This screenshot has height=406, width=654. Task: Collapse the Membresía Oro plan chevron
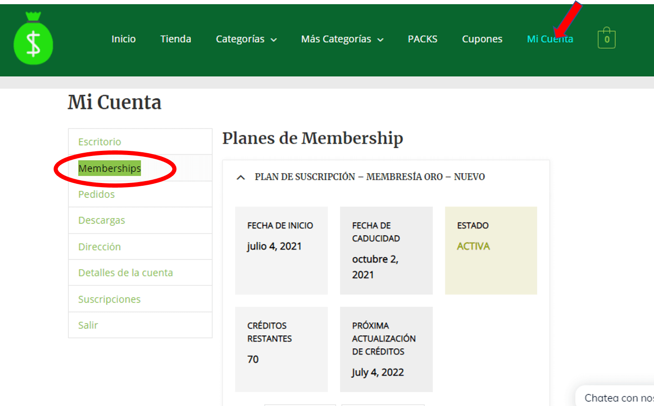[x=241, y=177]
